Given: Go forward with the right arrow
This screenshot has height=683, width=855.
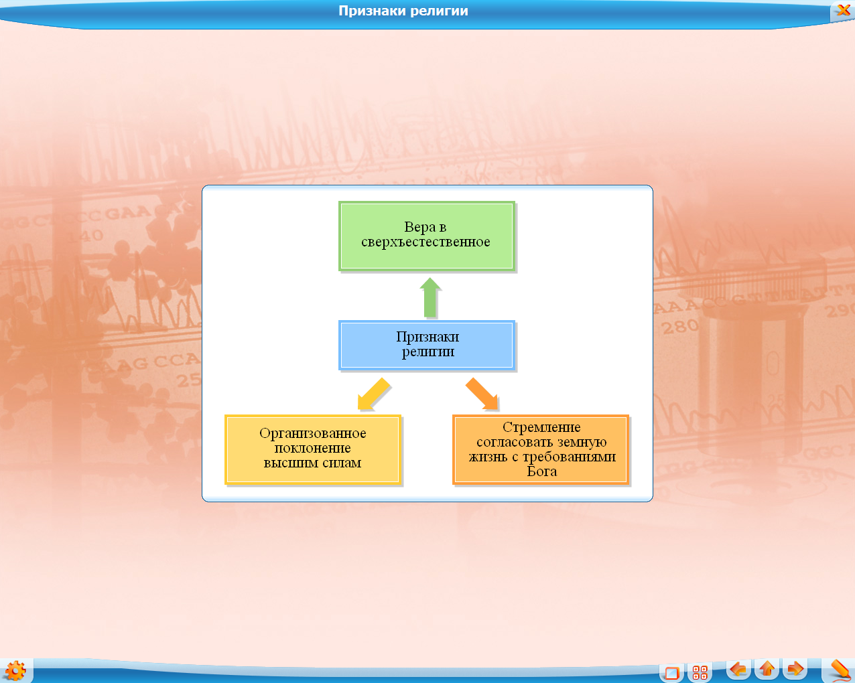Looking at the screenshot, I should [795, 669].
